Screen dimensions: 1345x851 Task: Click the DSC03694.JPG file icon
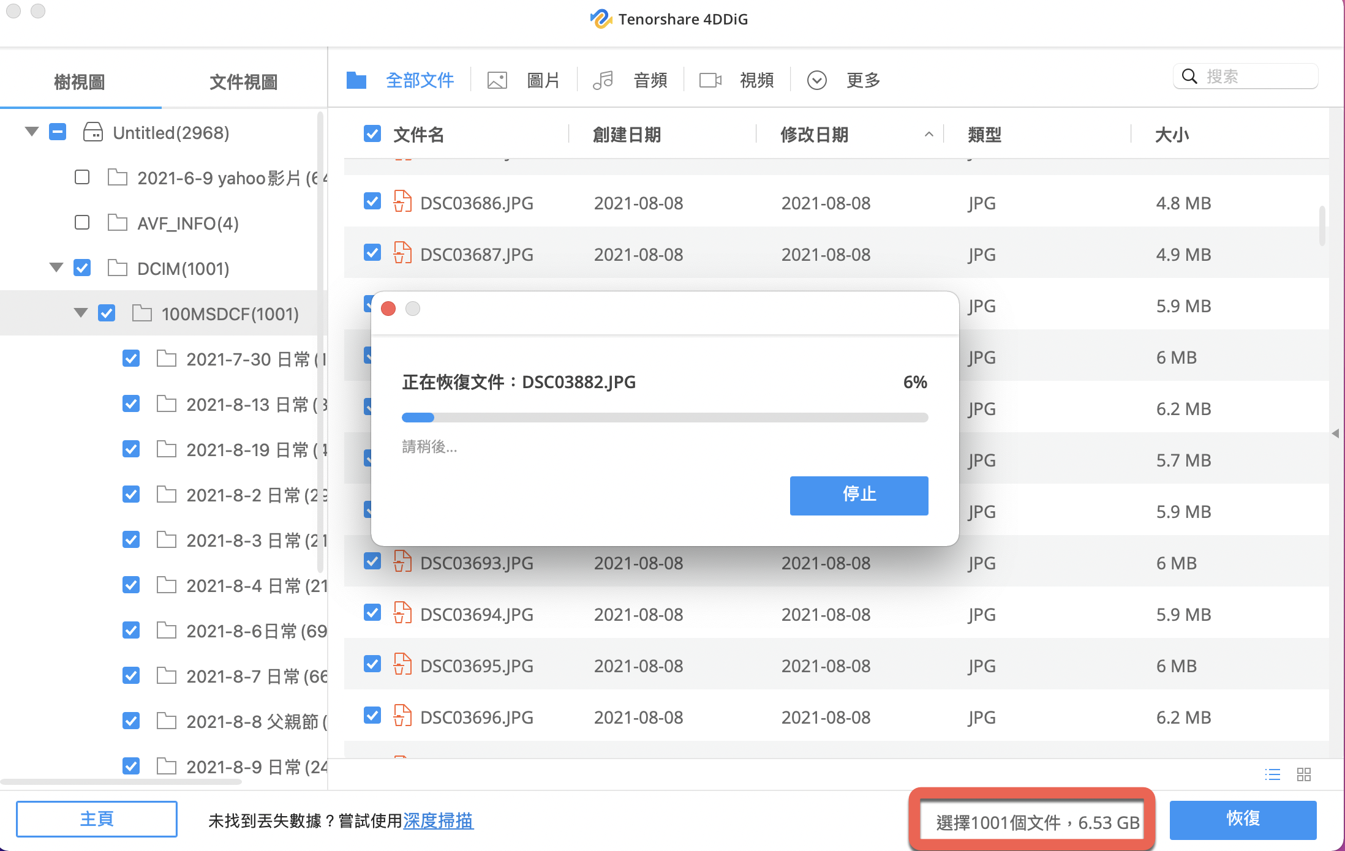402,613
